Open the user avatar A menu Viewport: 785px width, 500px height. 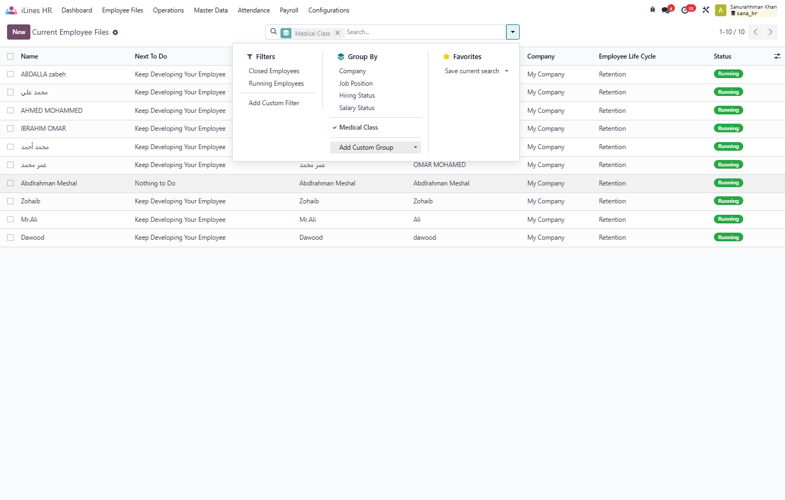720,10
